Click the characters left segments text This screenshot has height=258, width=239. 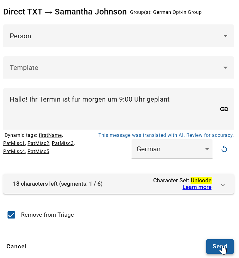tap(58, 184)
